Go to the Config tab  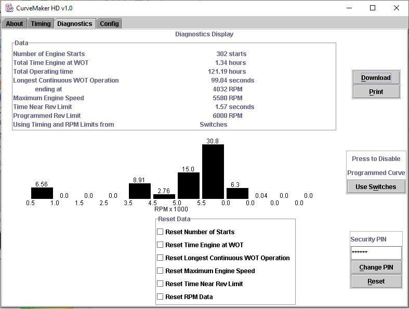(x=109, y=24)
